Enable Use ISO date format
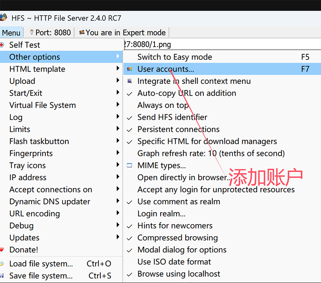 pyautogui.click(x=222, y=262)
